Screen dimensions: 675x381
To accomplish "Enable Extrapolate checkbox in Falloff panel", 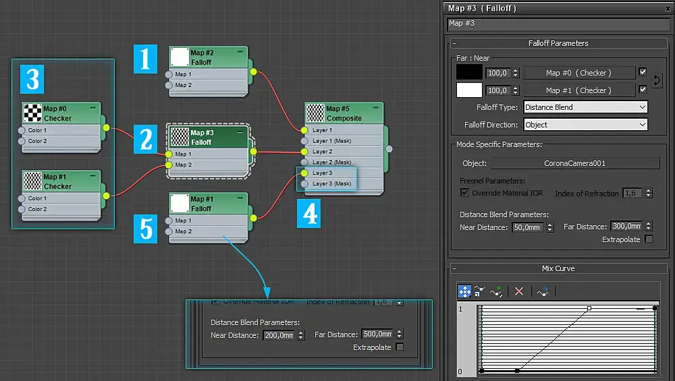I will tap(649, 239).
